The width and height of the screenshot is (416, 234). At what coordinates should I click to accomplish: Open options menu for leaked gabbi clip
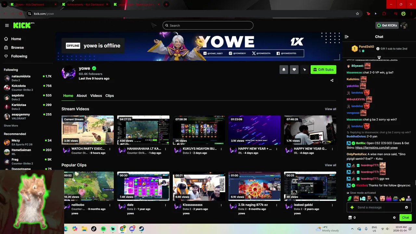[x=332, y=205]
